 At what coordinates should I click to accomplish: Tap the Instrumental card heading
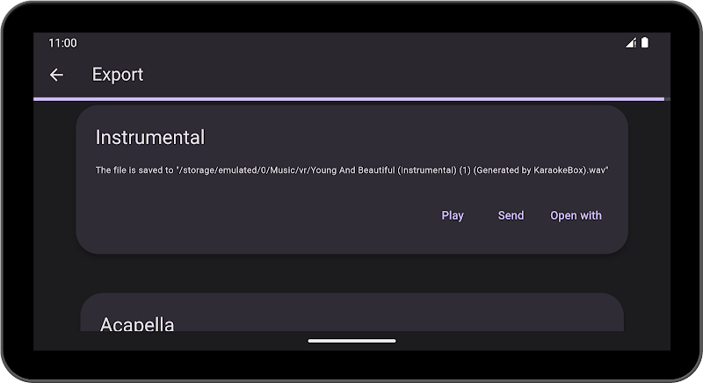pos(149,137)
